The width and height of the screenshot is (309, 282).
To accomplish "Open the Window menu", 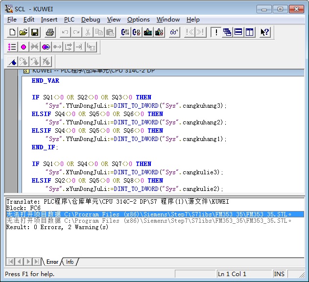I will tap(168, 20).
